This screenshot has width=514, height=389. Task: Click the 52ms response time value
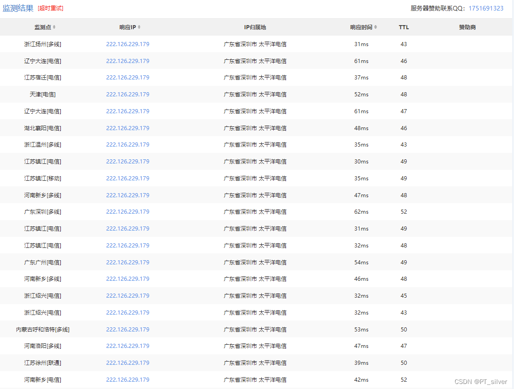(x=361, y=95)
